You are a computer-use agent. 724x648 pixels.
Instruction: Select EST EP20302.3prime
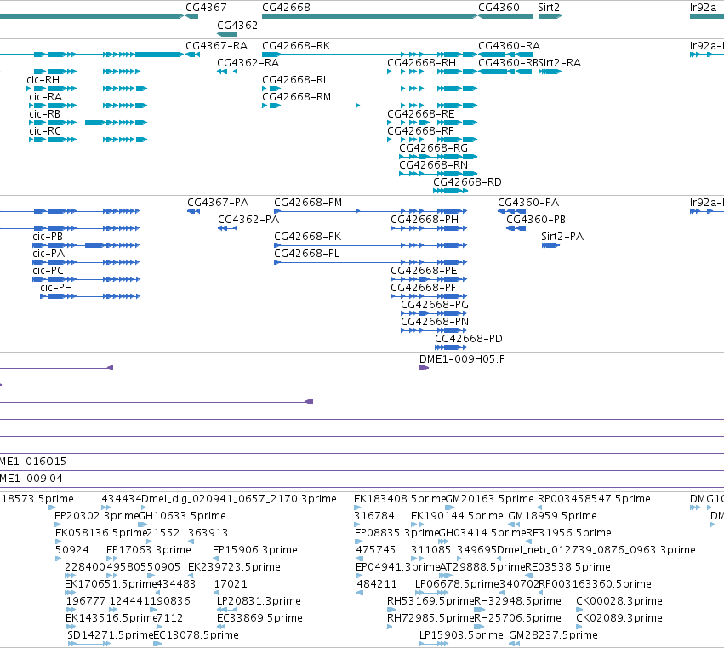(x=96, y=516)
